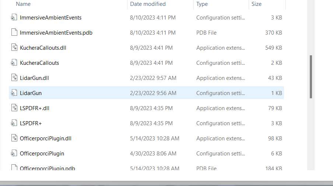Click the LSPDFR+ configuration settings icon

pyautogui.click(x=14, y=123)
